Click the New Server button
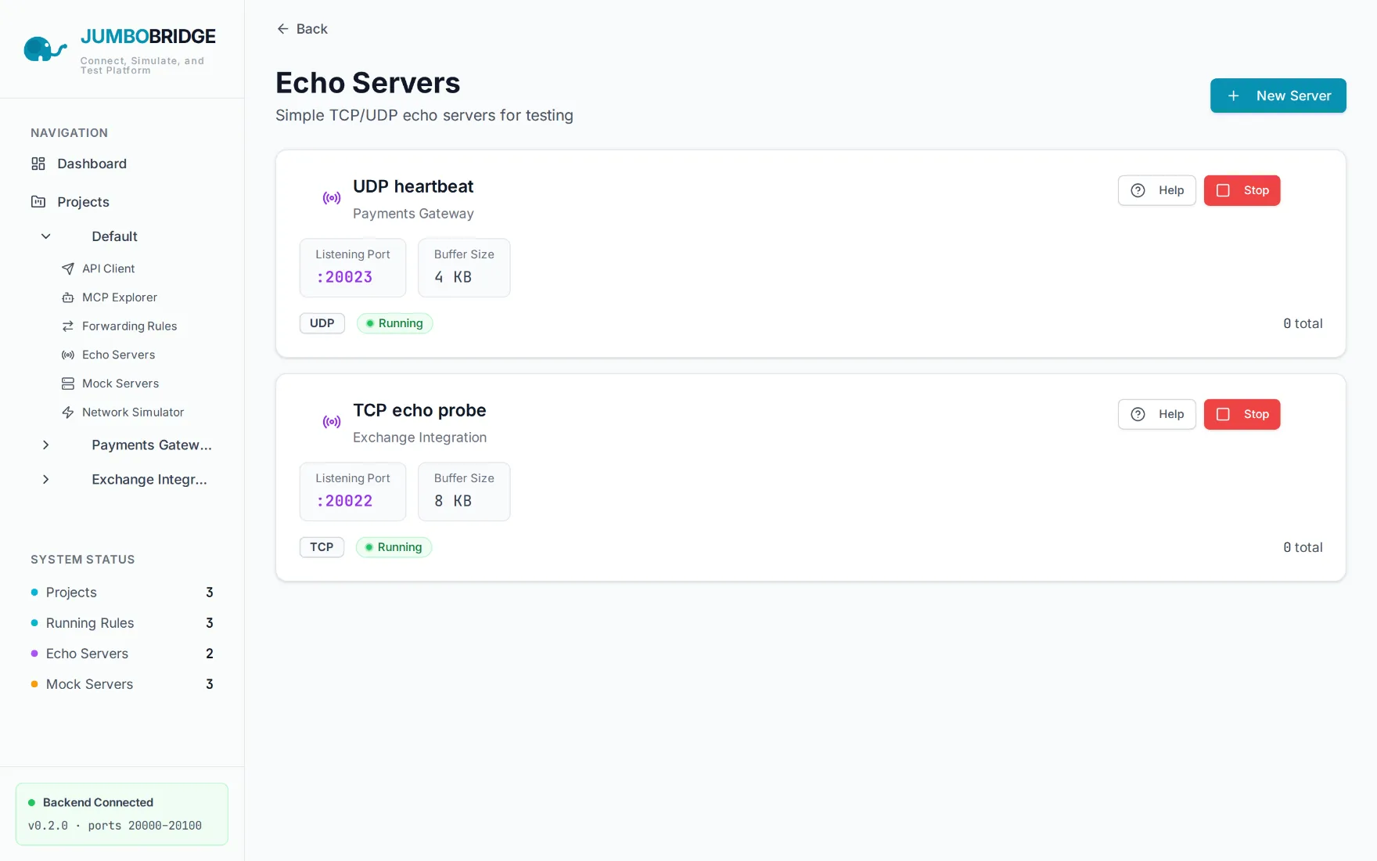1377x861 pixels. (x=1278, y=95)
